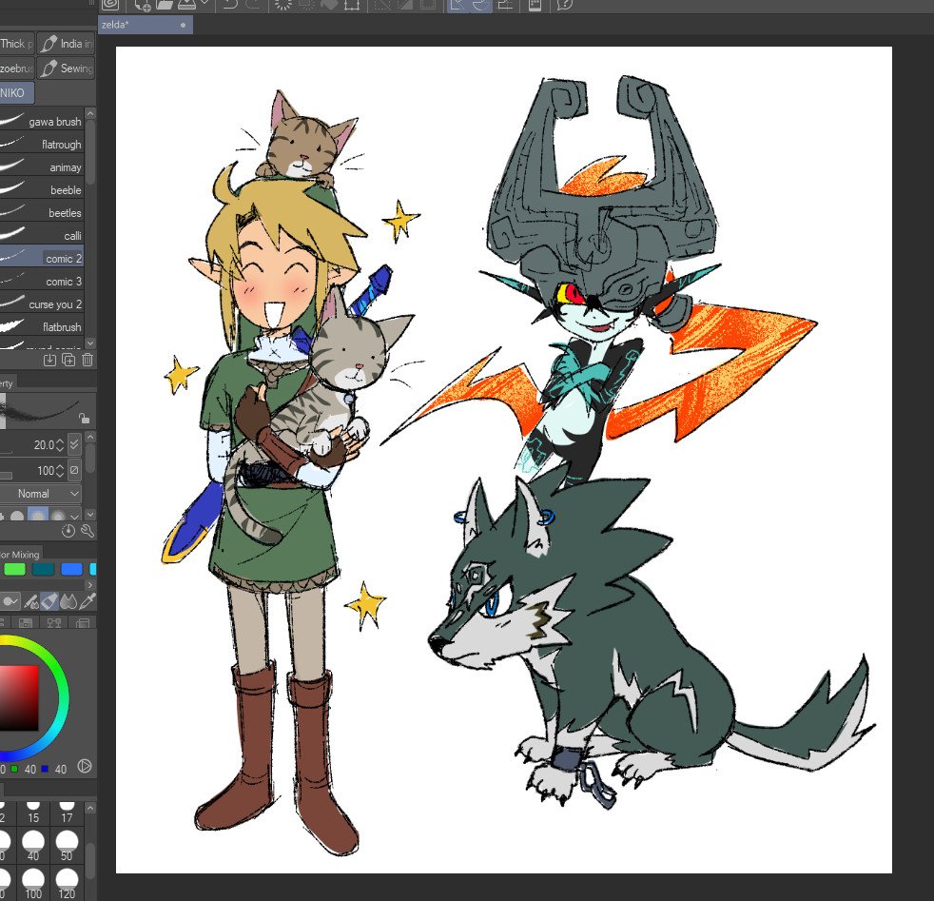This screenshot has height=901, width=934.
Task: Toggle opacity dynamics button beside 100
Action: (75, 471)
